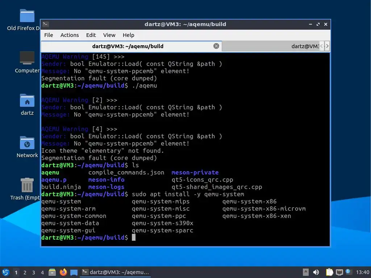
Task: Open the removable media eject tray icon
Action: pos(306,272)
